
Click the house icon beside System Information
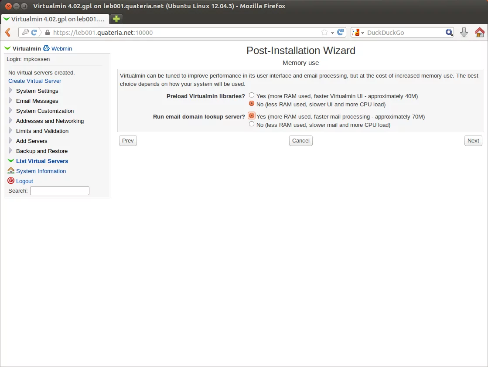pos(11,170)
